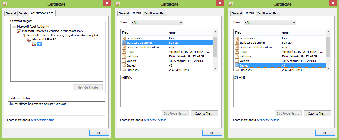
Task: Click scroll up arrow in right window field list
Action: (x=328, y=32)
